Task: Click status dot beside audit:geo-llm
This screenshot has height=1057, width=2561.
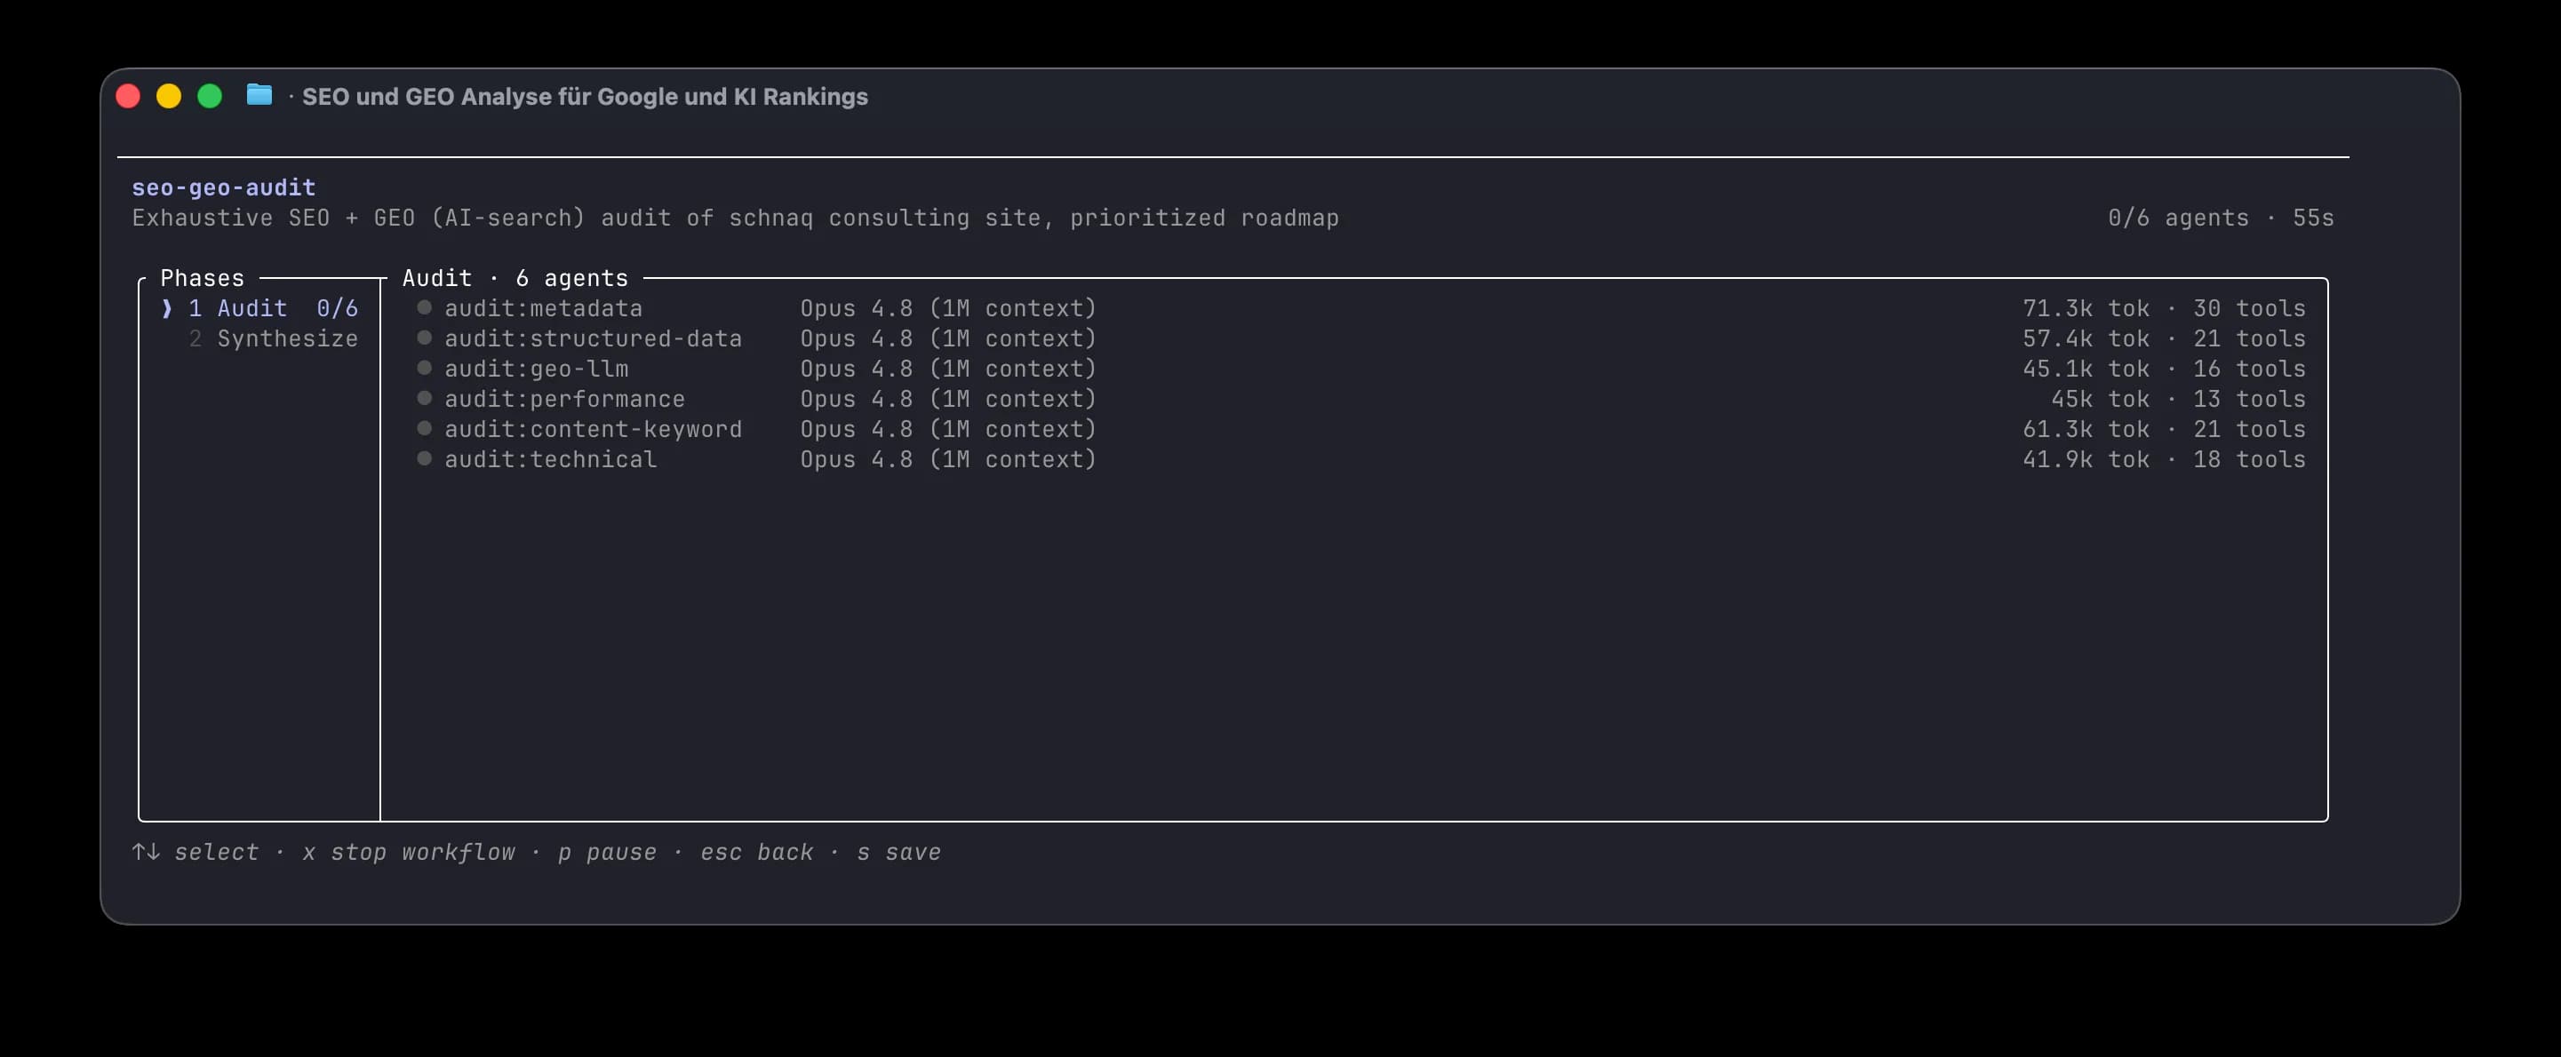Action: (x=425, y=369)
